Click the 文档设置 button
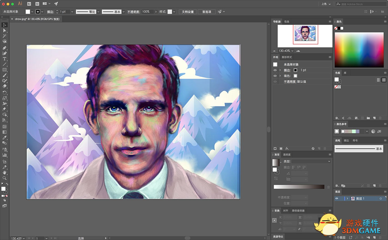 (x=188, y=12)
